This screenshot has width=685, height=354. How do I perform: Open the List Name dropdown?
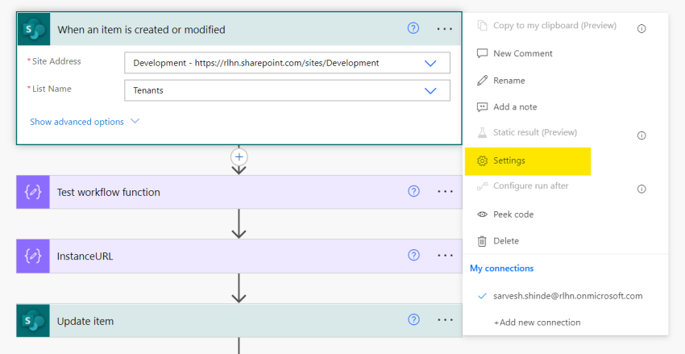[x=430, y=90]
